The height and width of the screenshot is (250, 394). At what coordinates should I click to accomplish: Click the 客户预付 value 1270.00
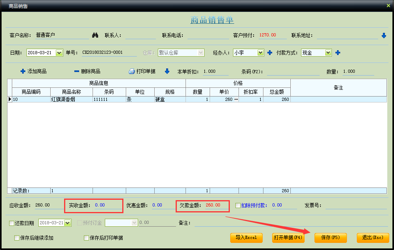[267, 35]
